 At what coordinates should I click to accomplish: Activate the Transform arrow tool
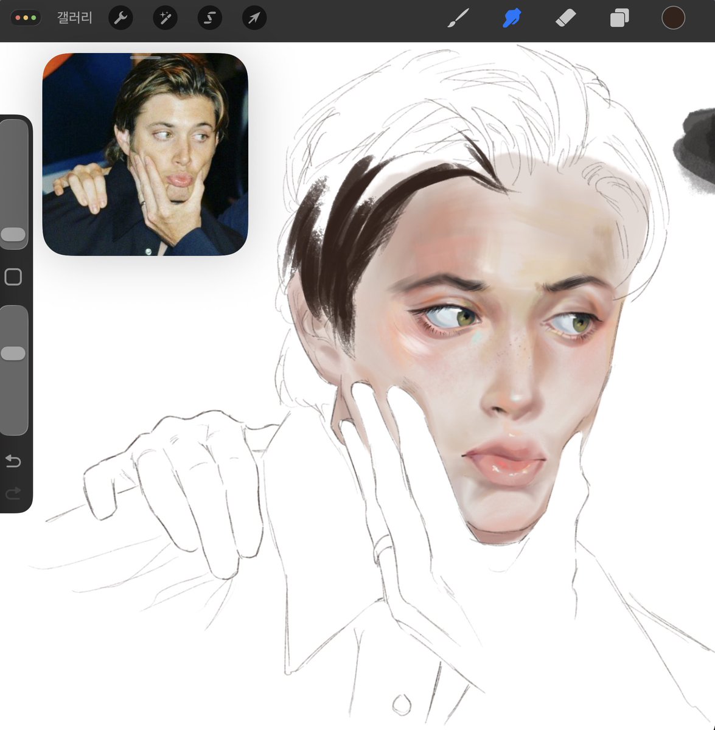pos(254,18)
